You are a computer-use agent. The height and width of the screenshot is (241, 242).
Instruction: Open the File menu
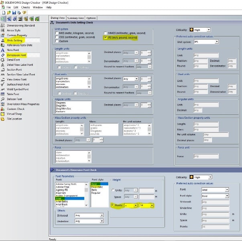(8, 7)
